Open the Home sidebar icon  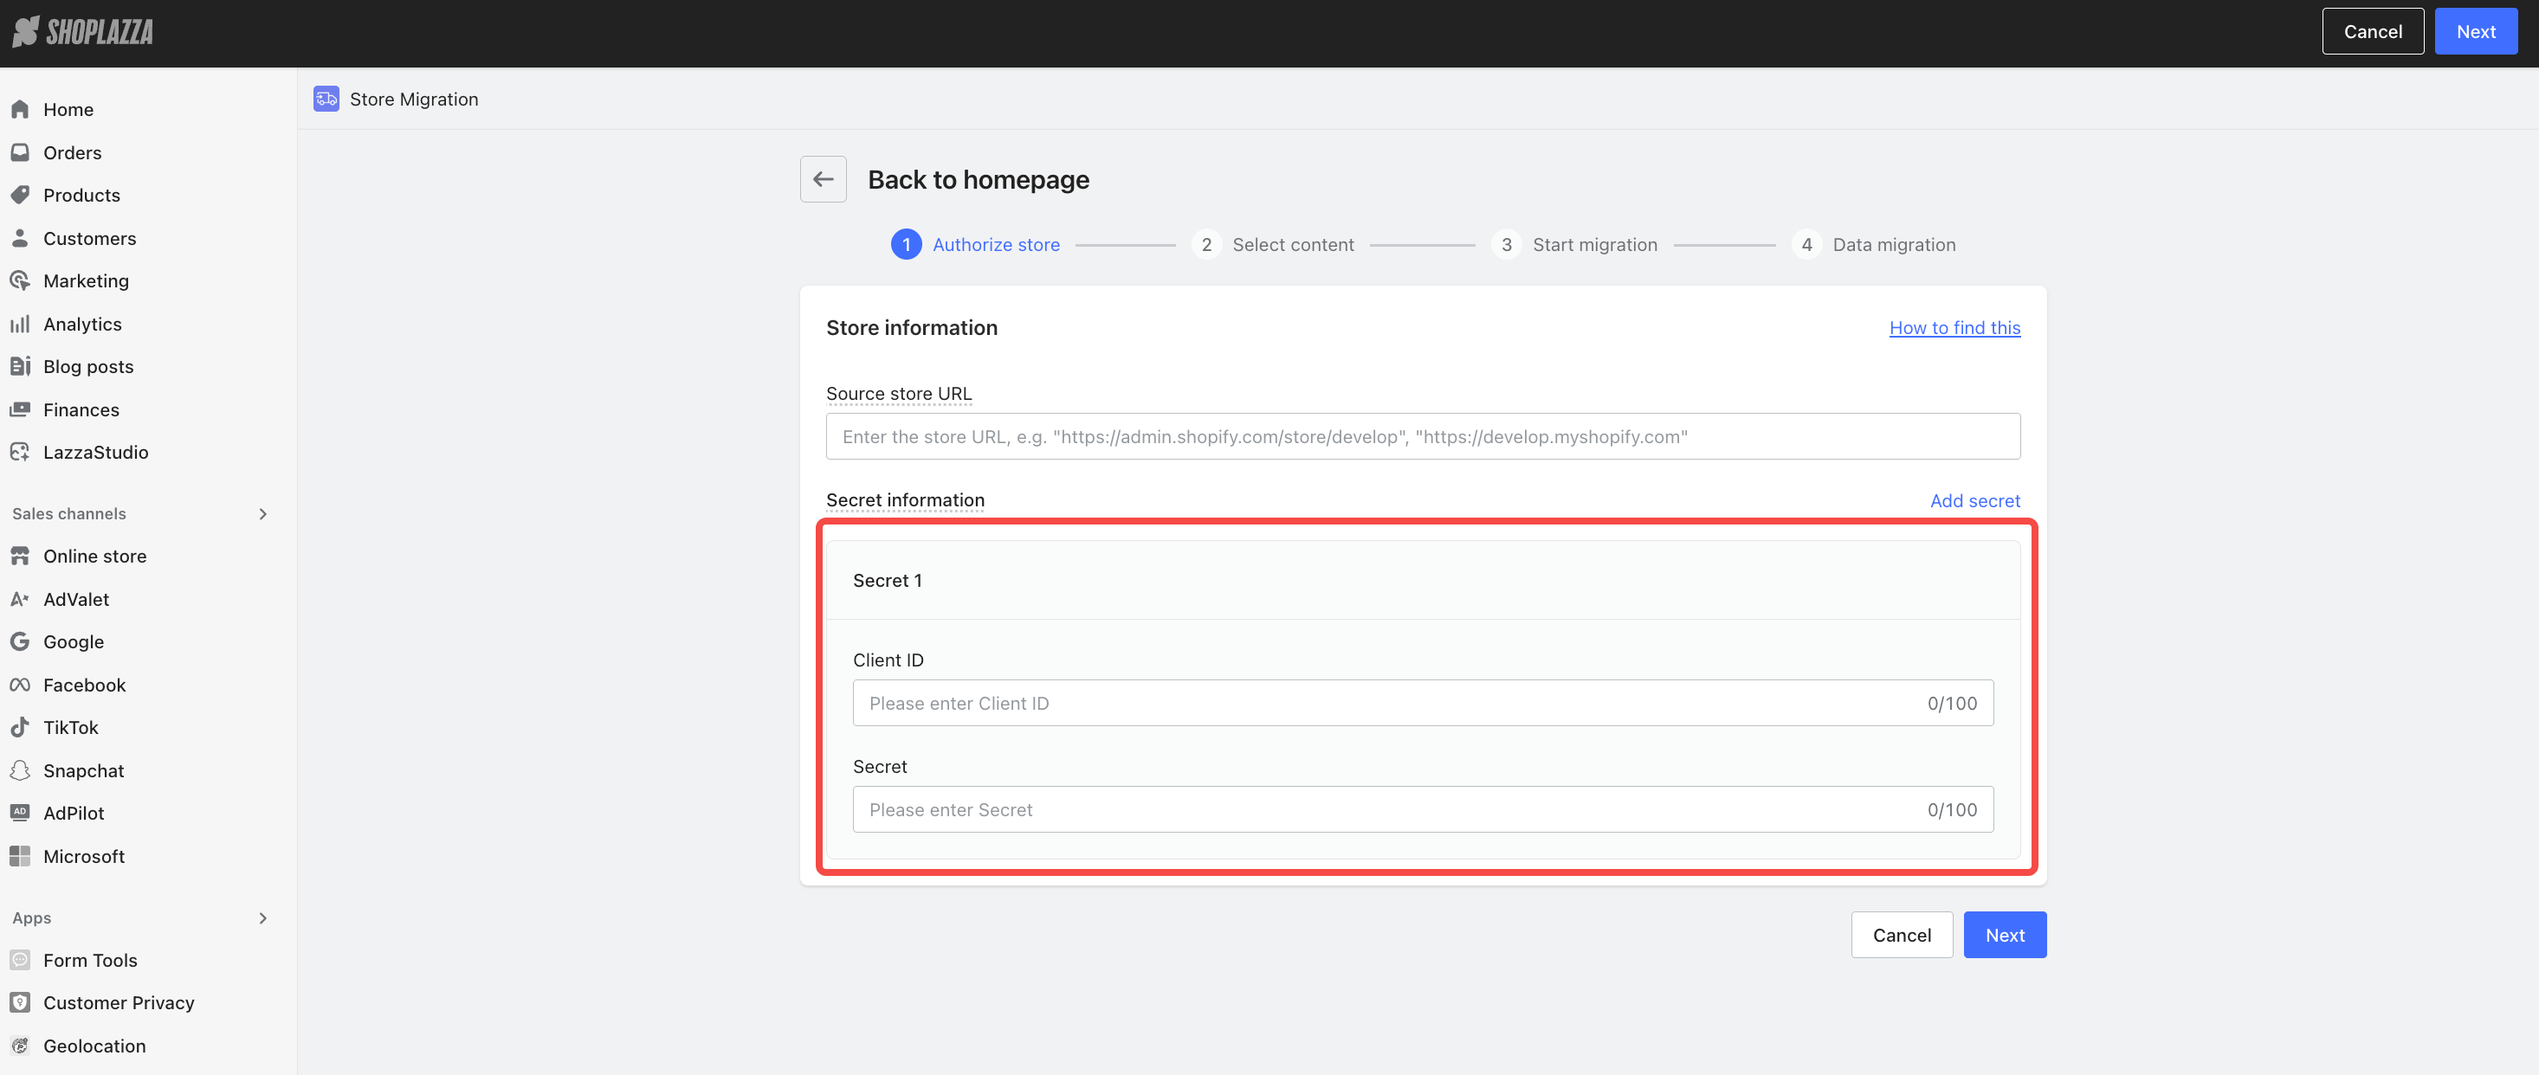click(x=20, y=109)
